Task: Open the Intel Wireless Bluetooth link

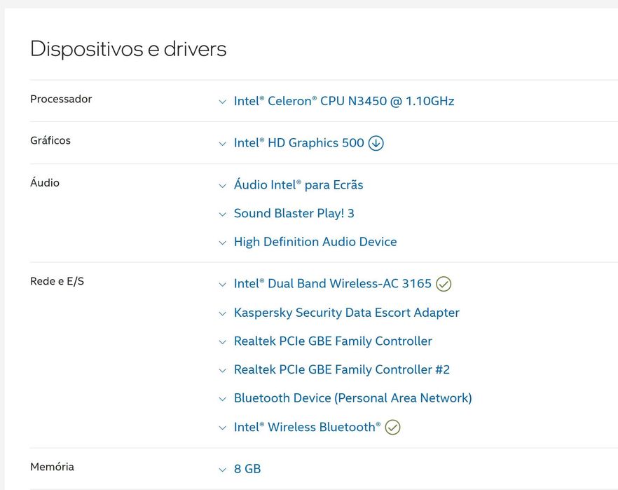Action: (308, 427)
